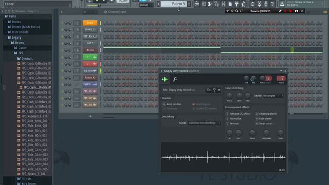Image resolution: width=329 pixels, height=185 pixels.
Task: Open the Channel rack options arrow menu
Action: click(x=62, y=12)
